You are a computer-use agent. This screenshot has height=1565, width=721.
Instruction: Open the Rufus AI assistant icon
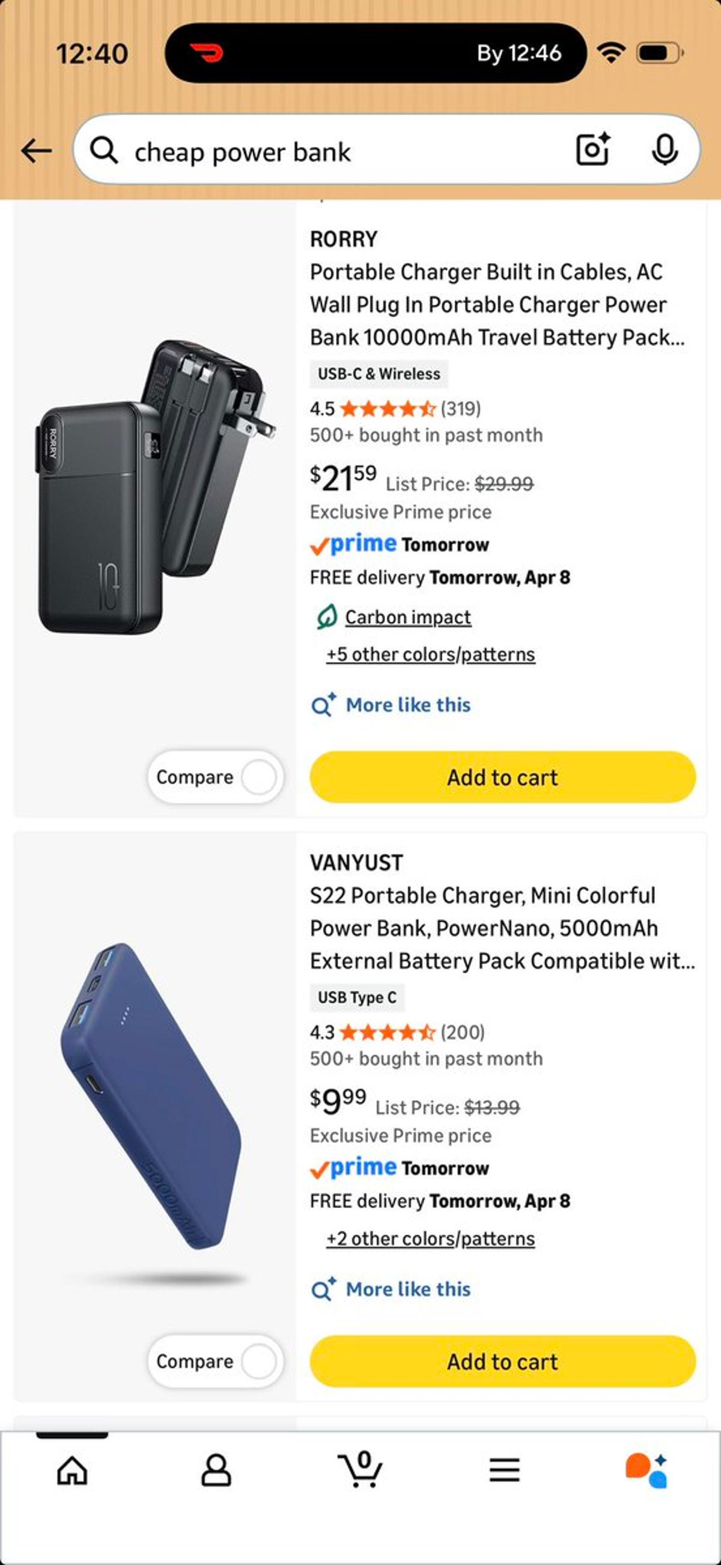click(x=647, y=1471)
